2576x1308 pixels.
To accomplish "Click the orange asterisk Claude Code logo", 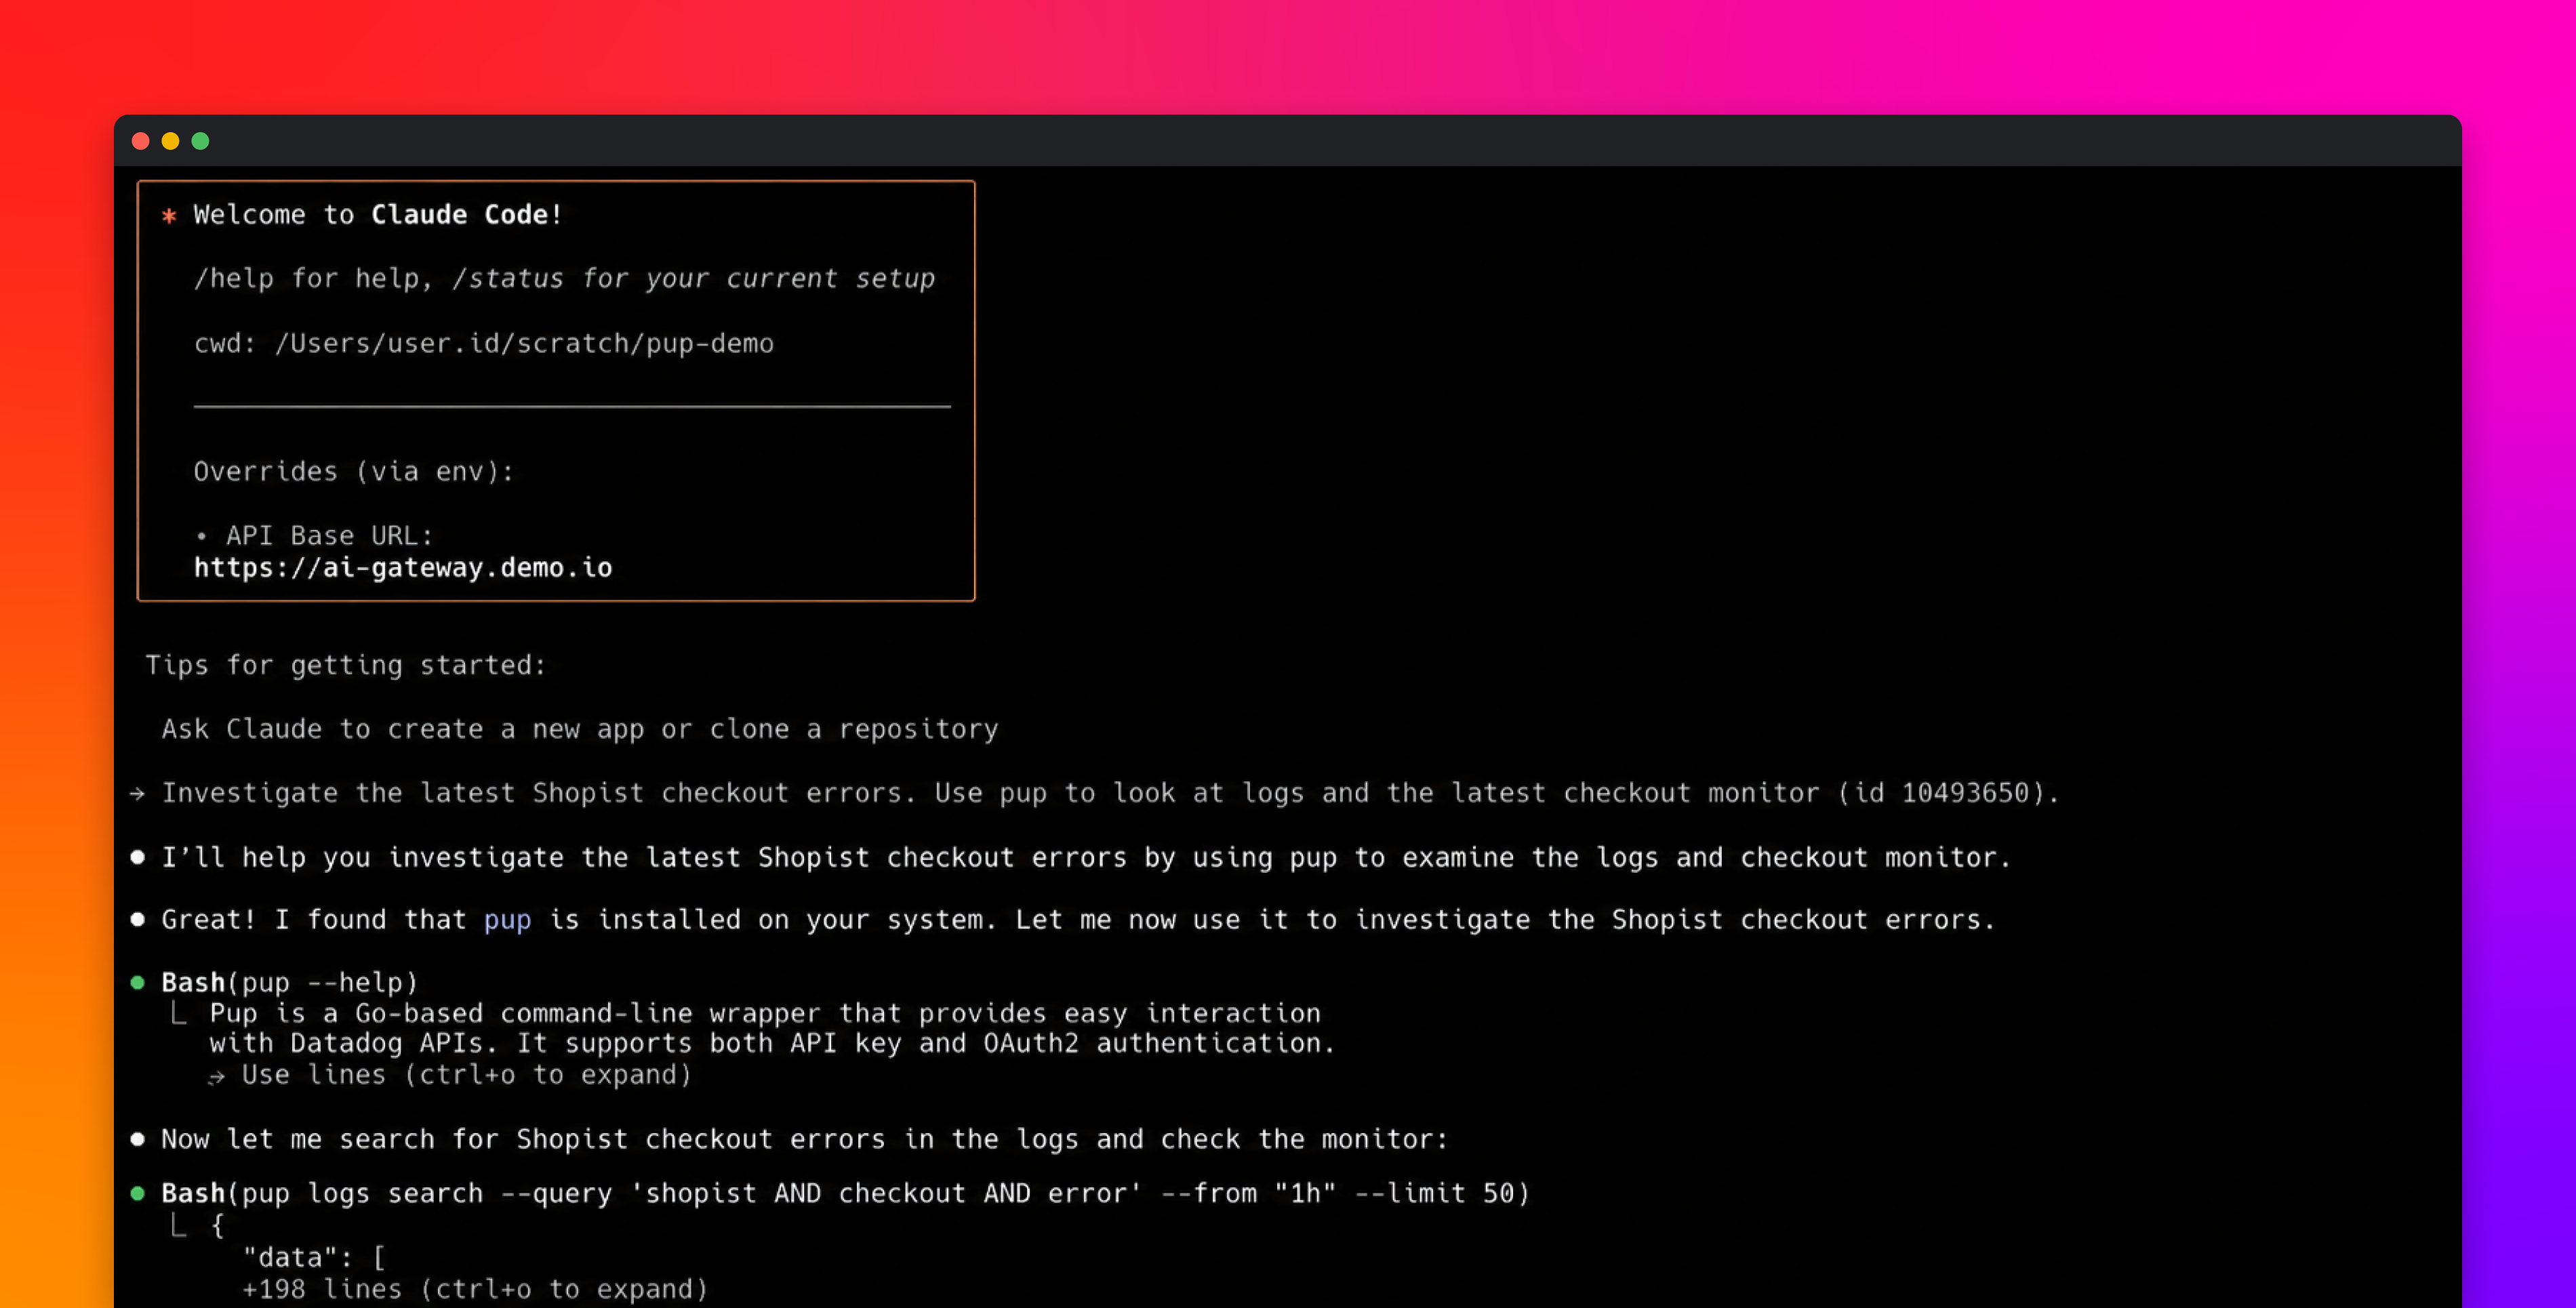I will click(x=169, y=215).
